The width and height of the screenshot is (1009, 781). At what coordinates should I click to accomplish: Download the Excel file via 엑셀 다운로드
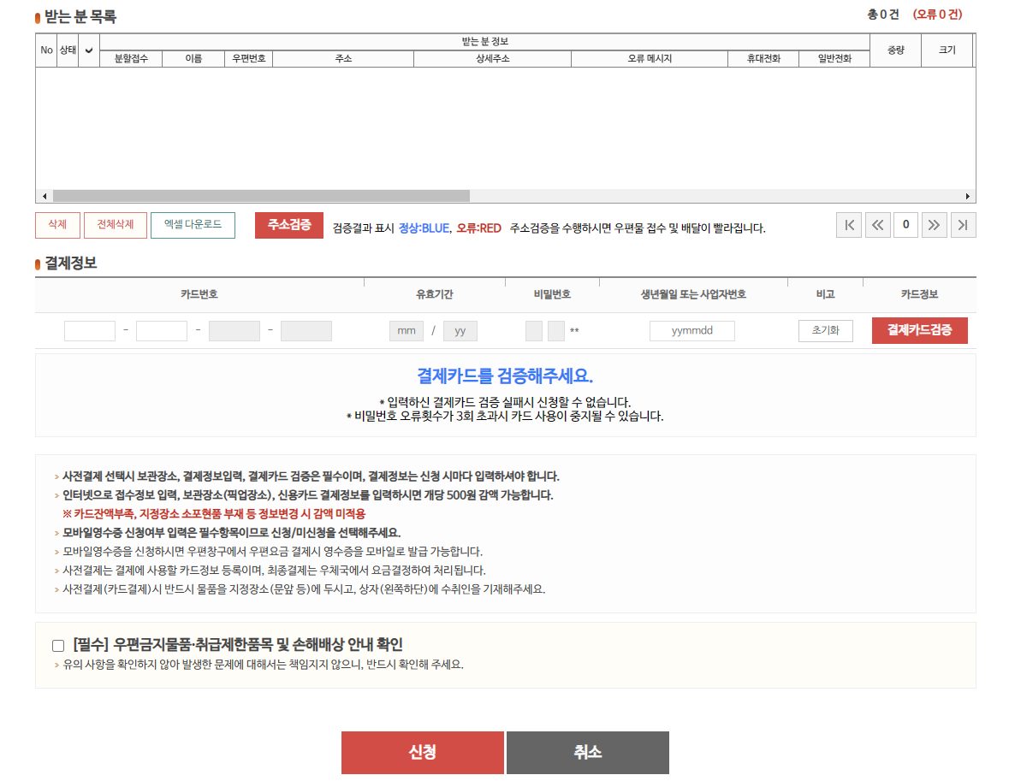(193, 225)
